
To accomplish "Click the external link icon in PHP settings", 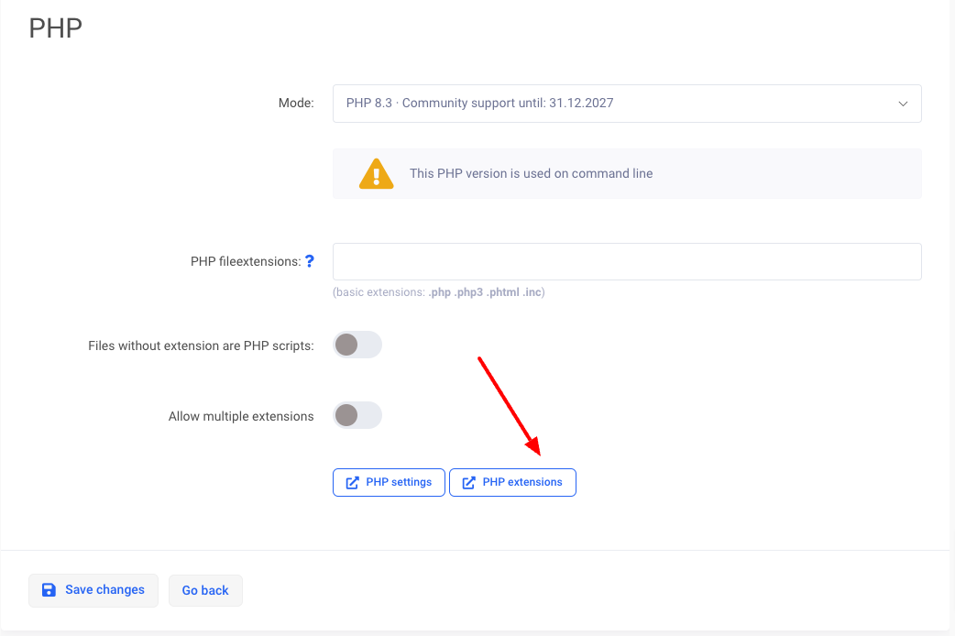I will (352, 483).
